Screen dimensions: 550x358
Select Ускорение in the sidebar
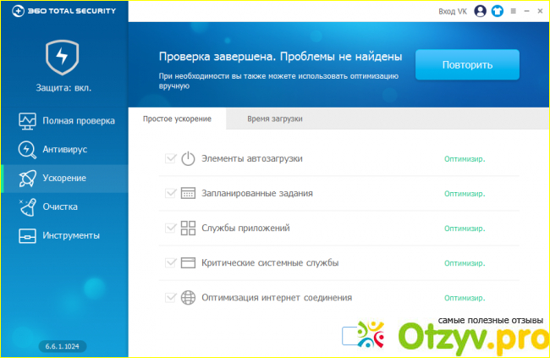(x=64, y=178)
